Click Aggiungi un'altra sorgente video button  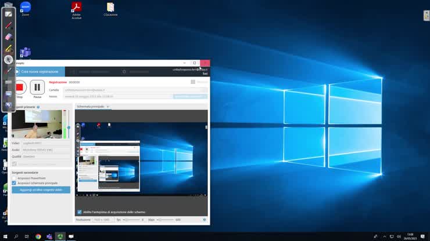41,189
